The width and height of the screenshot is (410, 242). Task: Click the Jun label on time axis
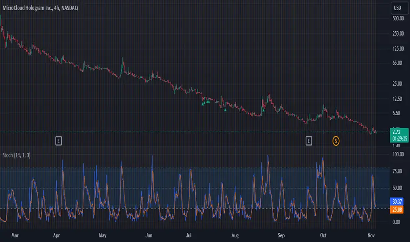pyautogui.click(x=149, y=235)
